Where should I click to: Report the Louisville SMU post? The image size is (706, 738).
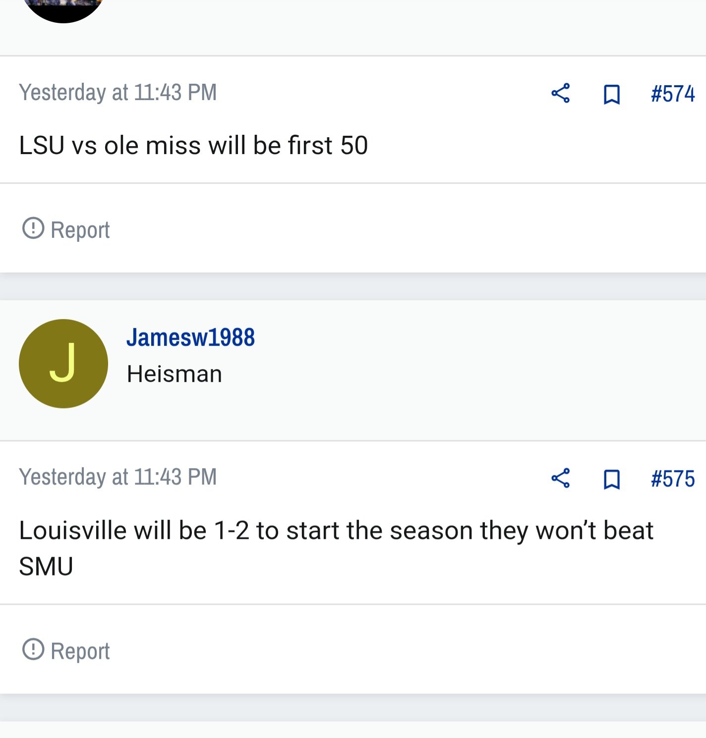[x=66, y=651]
